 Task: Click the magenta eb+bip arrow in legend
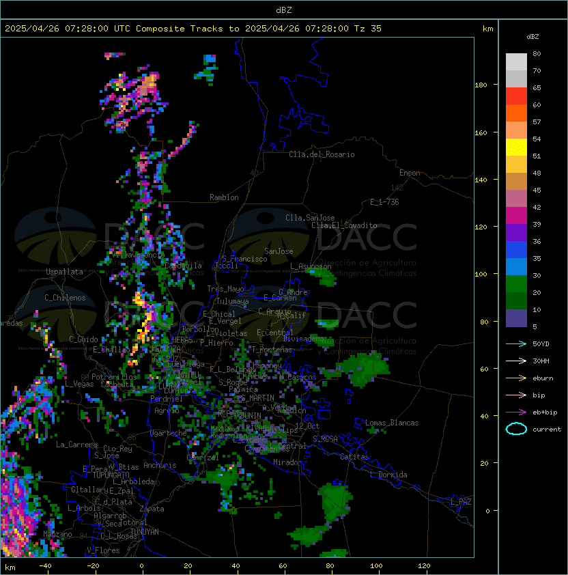coord(516,412)
